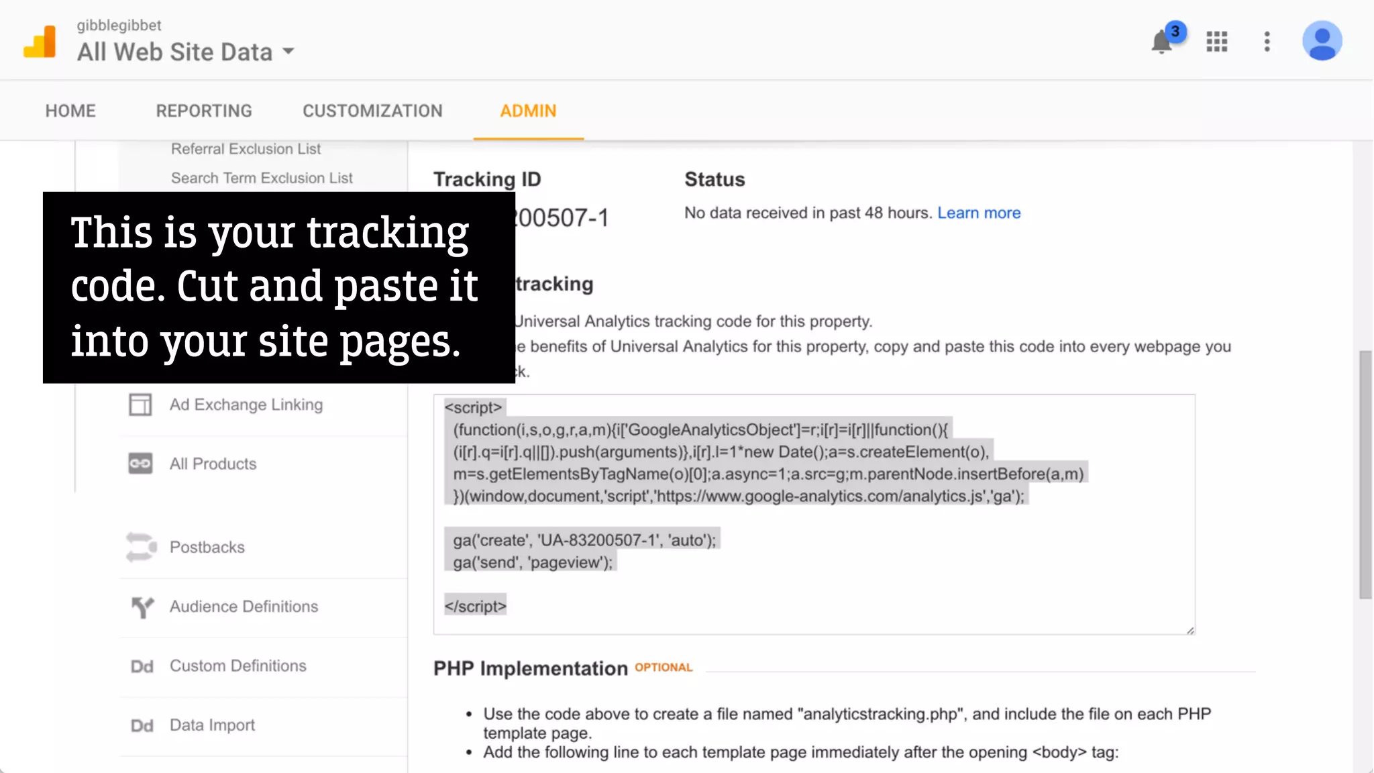Screen dimensions: 1374x773
Task: Open Postbacks settings
Action: click(207, 547)
